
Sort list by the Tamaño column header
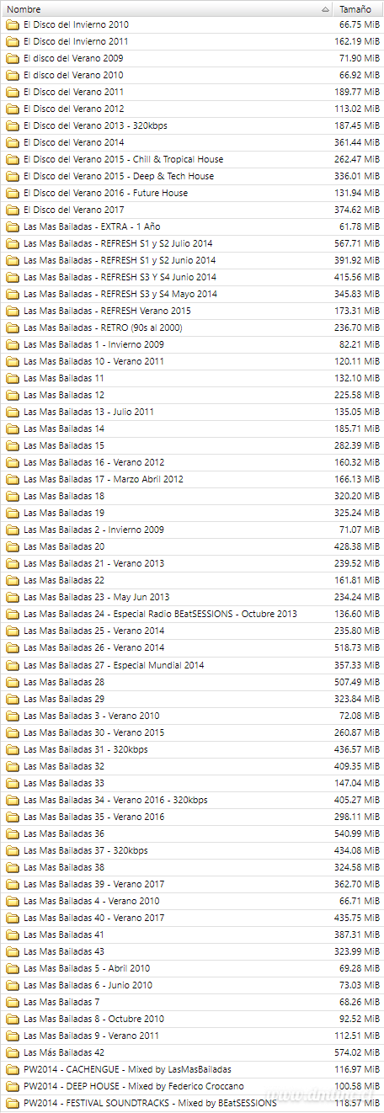[358, 8]
